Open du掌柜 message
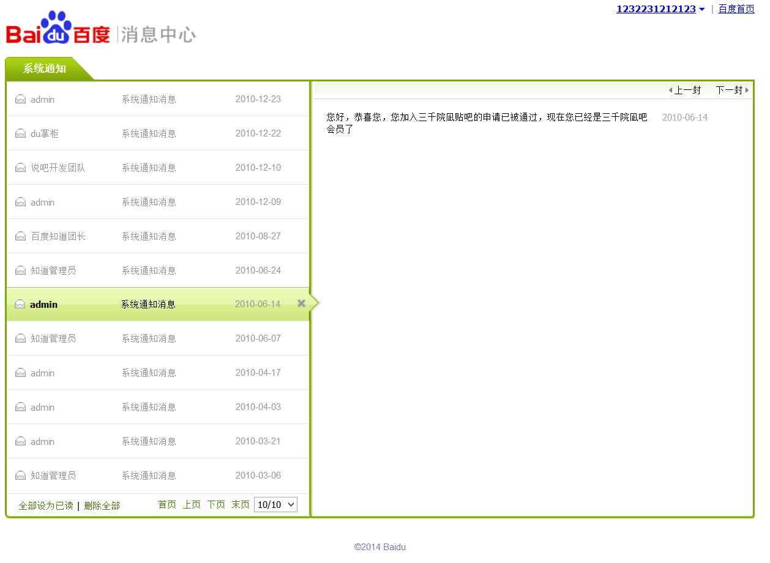 click(x=158, y=133)
